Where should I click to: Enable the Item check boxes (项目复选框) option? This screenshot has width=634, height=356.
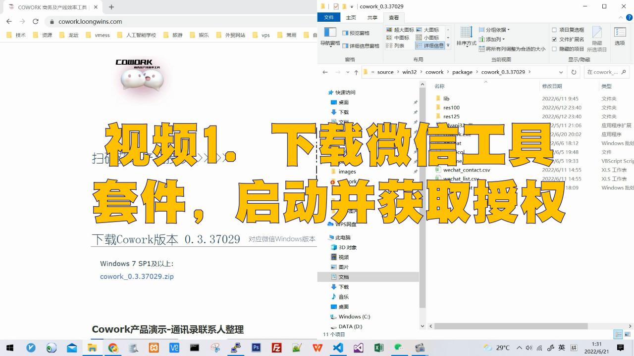tap(554, 30)
